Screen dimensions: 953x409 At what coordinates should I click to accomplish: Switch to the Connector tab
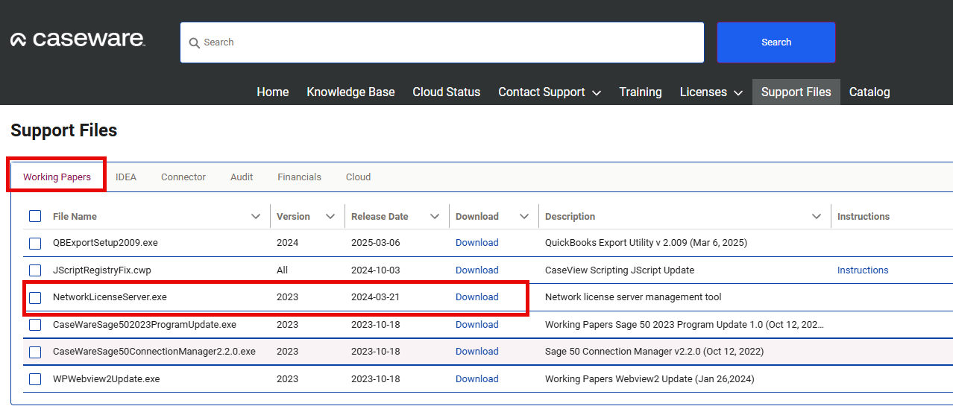click(183, 177)
